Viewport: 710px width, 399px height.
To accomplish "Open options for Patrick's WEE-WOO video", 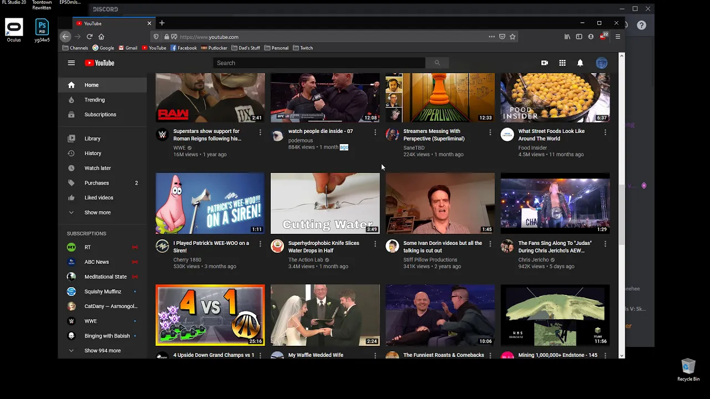I will (x=260, y=244).
